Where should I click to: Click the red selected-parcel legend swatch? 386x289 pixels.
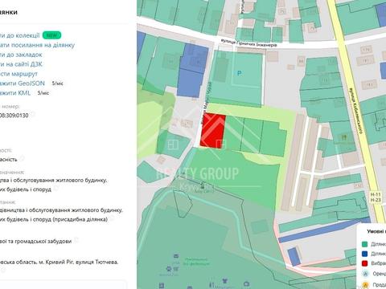(x=364, y=263)
